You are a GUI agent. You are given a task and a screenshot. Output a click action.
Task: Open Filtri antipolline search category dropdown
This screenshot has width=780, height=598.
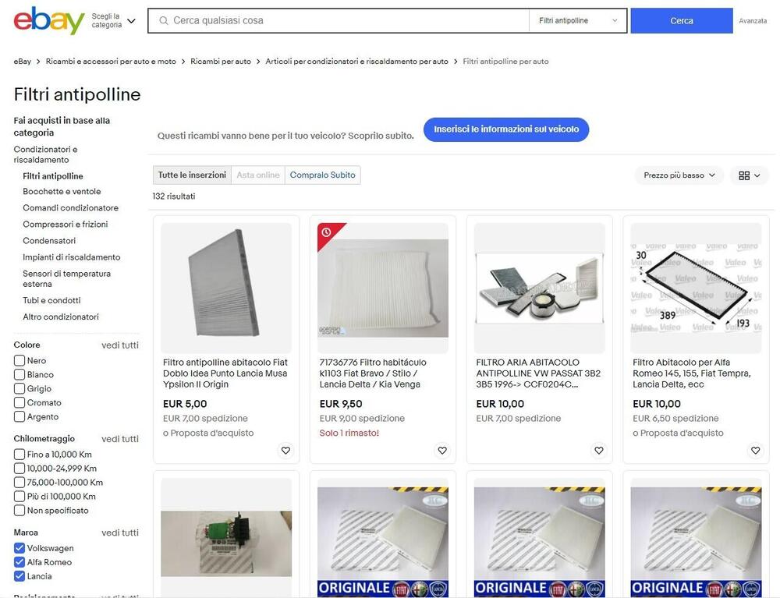(577, 20)
